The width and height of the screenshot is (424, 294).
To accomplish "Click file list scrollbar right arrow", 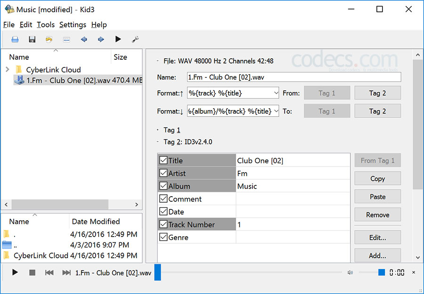I will [137, 204].
